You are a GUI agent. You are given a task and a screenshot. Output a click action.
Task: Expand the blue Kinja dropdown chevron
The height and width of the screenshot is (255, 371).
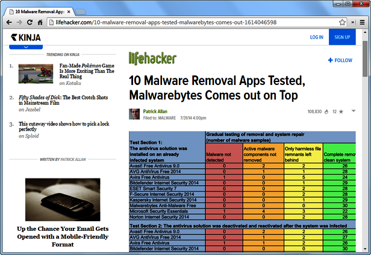pos(25,46)
